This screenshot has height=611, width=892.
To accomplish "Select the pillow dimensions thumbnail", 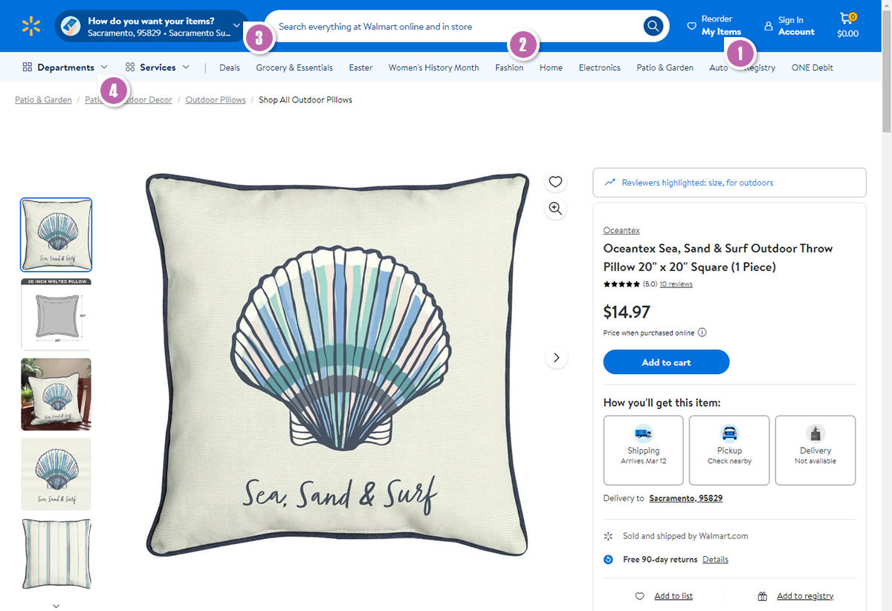I will pos(56,315).
